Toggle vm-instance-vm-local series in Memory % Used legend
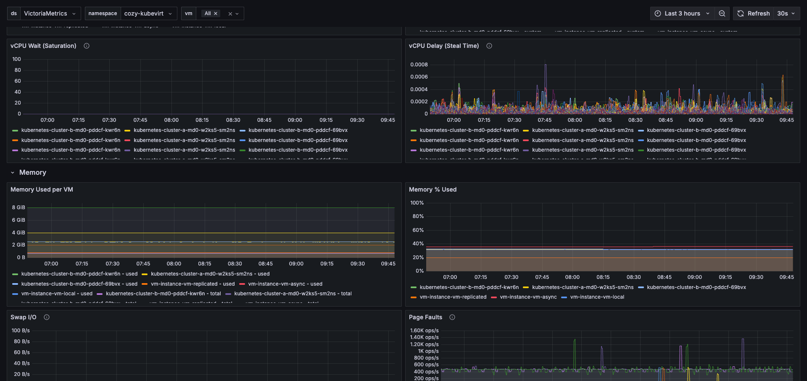This screenshot has height=381, width=807. (x=597, y=297)
